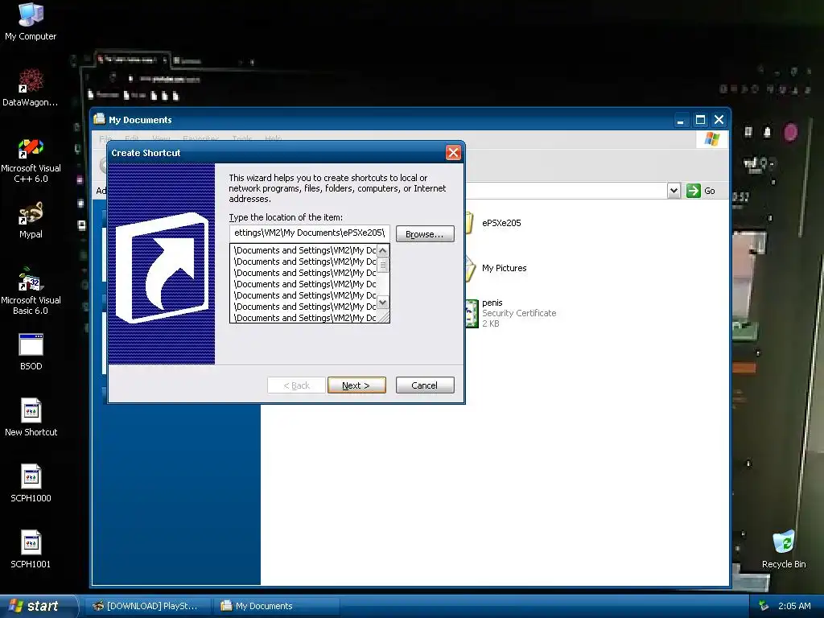This screenshot has width=824, height=618.
Task: Select first autocomplete suggestion in list
Action: point(305,250)
